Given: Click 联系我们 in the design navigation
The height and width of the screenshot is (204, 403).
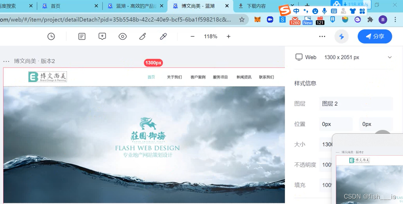Looking at the screenshot, I should pos(266,77).
